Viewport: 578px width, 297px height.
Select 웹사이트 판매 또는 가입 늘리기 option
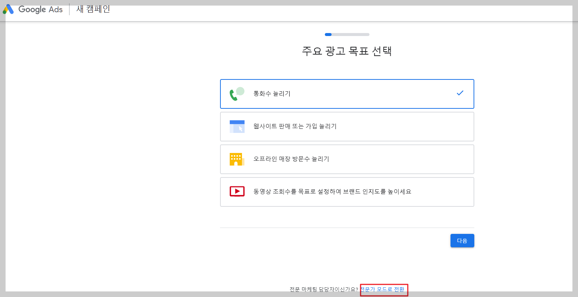tap(347, 127)
